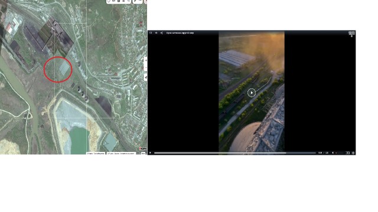
Task: Click the play icon in the player's bottom bar
Action: point(150,153)
